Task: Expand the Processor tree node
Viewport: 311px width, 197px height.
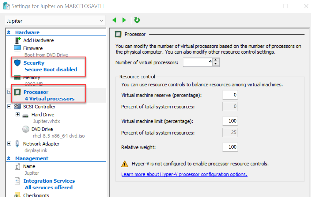Action: click(9, 92)
